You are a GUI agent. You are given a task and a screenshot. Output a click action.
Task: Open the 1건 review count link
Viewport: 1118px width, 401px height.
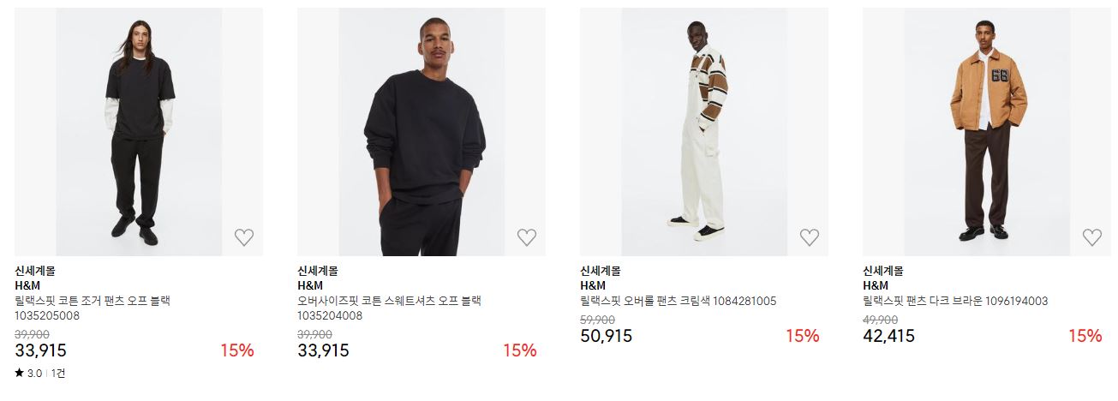point(58,374)
